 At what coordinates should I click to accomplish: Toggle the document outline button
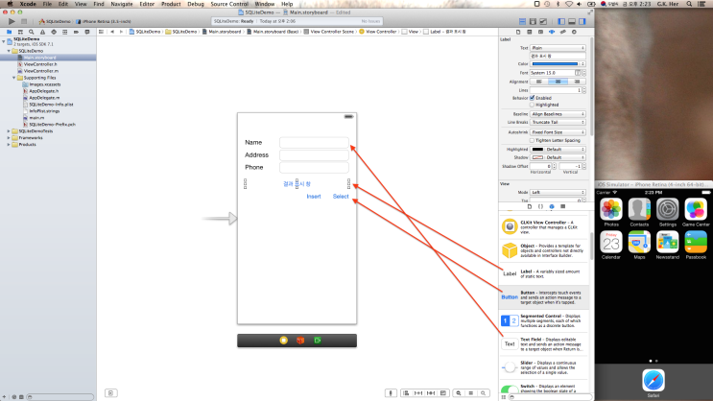pos(111,392)
